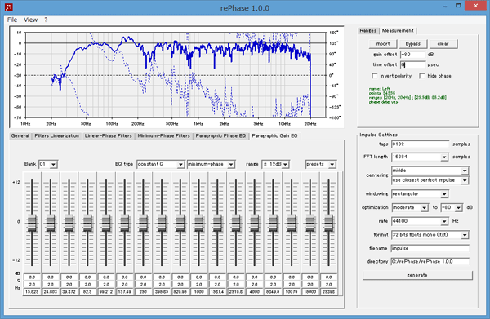This screenshot has width=490, height=319.
Task: Click the directory path input field
Action: point(430,262)
